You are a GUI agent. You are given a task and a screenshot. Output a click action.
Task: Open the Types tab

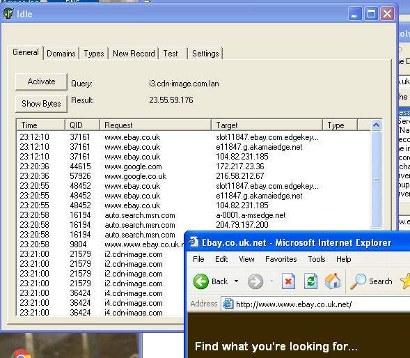pyautogui.click(x=94, y=54)
